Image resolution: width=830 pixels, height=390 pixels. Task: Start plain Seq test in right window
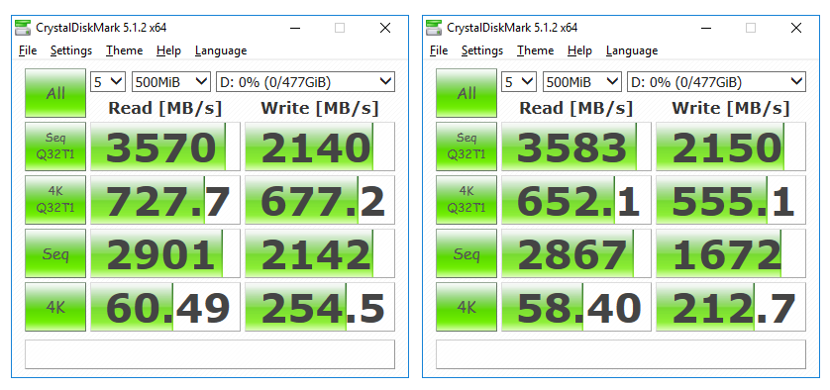click(467, 253)
